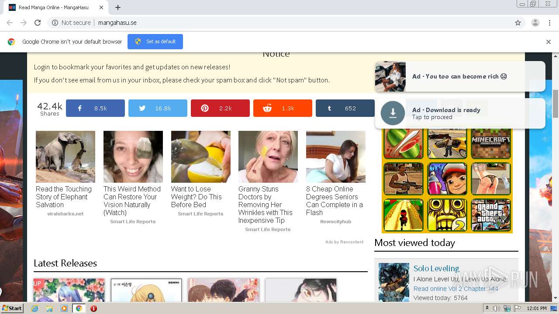Open the Ads by Revcontent link
Image resolution: width=559 pixels, height=314 pixels.
[344, 242]
